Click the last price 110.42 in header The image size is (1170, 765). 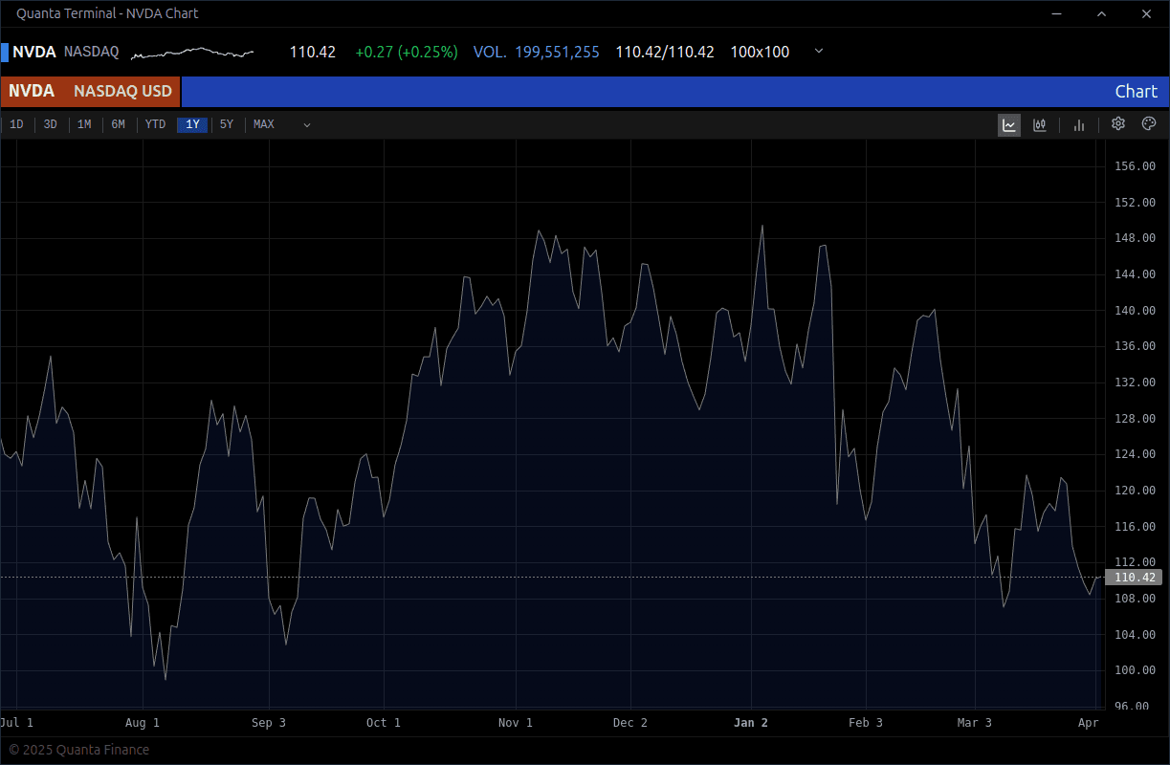(313, 52)
